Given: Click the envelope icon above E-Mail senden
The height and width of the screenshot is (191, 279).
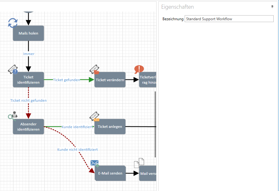Looking at the screenshot, I should point(95,163).
